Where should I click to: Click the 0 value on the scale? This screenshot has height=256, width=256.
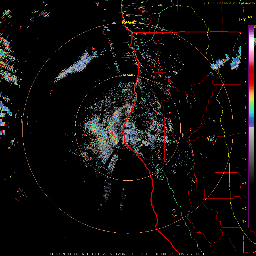click(x=245, y=121)
